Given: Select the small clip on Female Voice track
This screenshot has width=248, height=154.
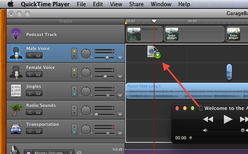Looking at the screenshot, I should (229, 72).
